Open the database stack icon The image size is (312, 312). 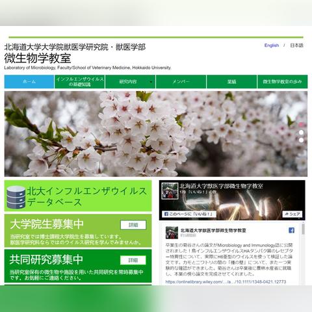[x=16, y=198]
